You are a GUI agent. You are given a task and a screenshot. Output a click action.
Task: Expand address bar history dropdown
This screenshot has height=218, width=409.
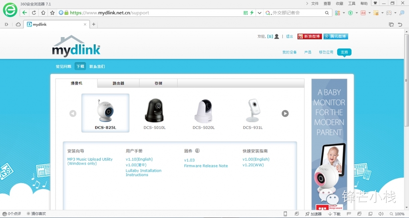(260, 12)
